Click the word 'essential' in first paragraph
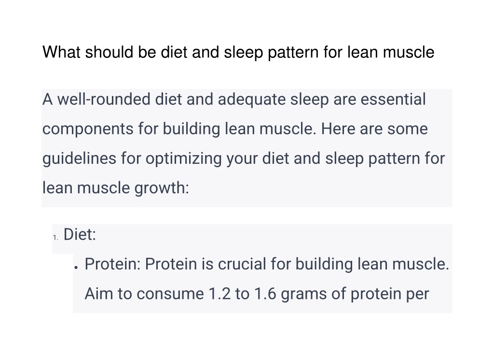The height and width of the screenshot is (349, 494). [393, 99]
